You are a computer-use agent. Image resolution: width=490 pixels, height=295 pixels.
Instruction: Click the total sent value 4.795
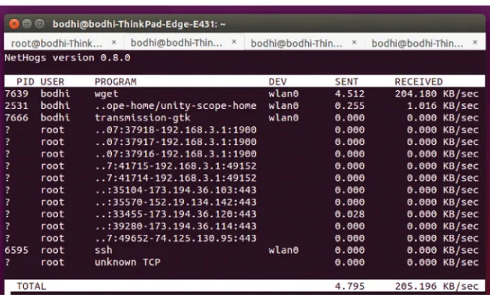click(349, 286)
